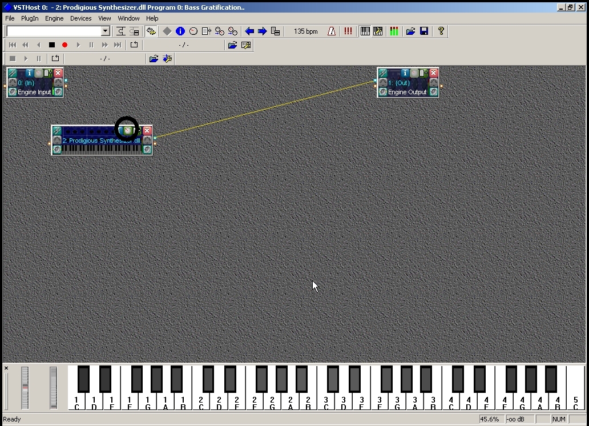Screen dimensions: 589x426
Task: Open the metronome settings icon
Action: pos(331,31)
